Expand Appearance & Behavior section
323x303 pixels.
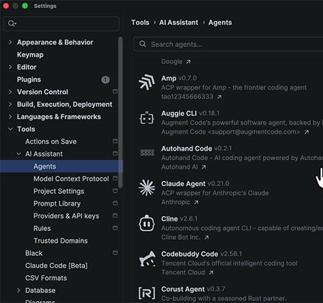click(x=10, y=42)
